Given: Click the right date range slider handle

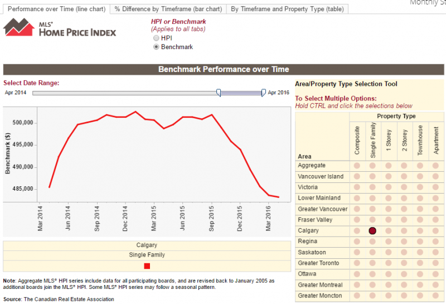Looking at the screenshot, I should (x=264, y=93).
